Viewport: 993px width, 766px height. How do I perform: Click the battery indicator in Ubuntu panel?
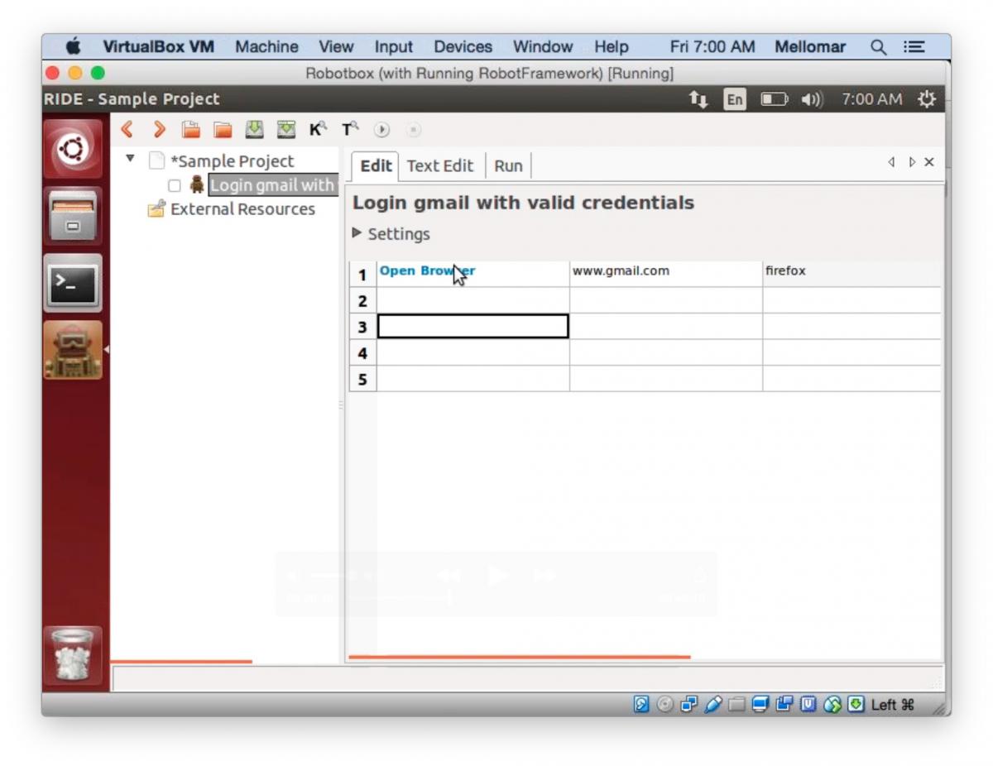(775, 99)
